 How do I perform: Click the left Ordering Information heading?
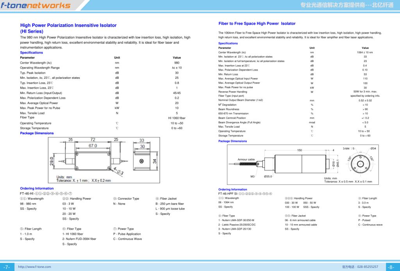tap(37, 188)
